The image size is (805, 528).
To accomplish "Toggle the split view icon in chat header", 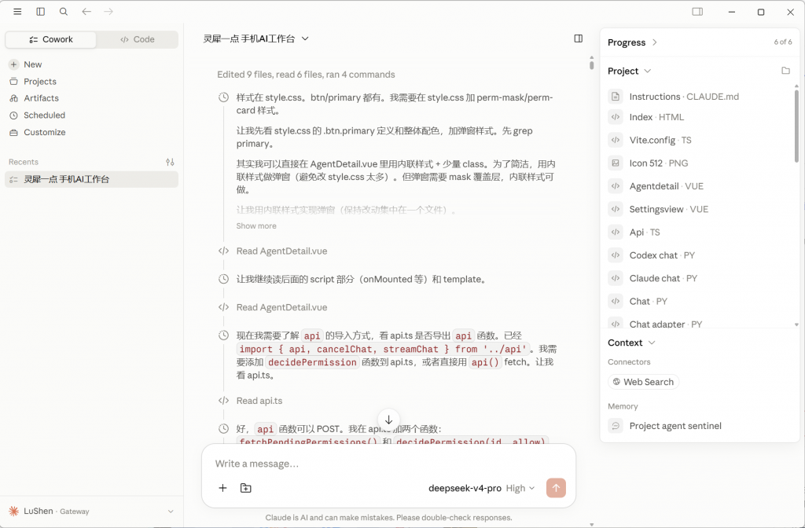I will click(x=578, y=38).
